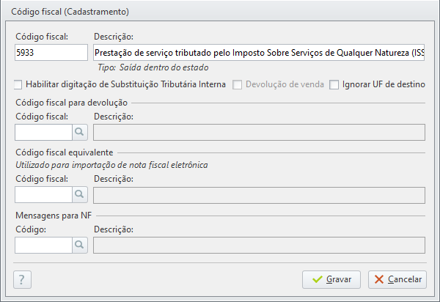Enable Substituição Tributária Interna typing checkbox
The height and width of the screenshot is (302, 440).
click(x=18, y=85)
